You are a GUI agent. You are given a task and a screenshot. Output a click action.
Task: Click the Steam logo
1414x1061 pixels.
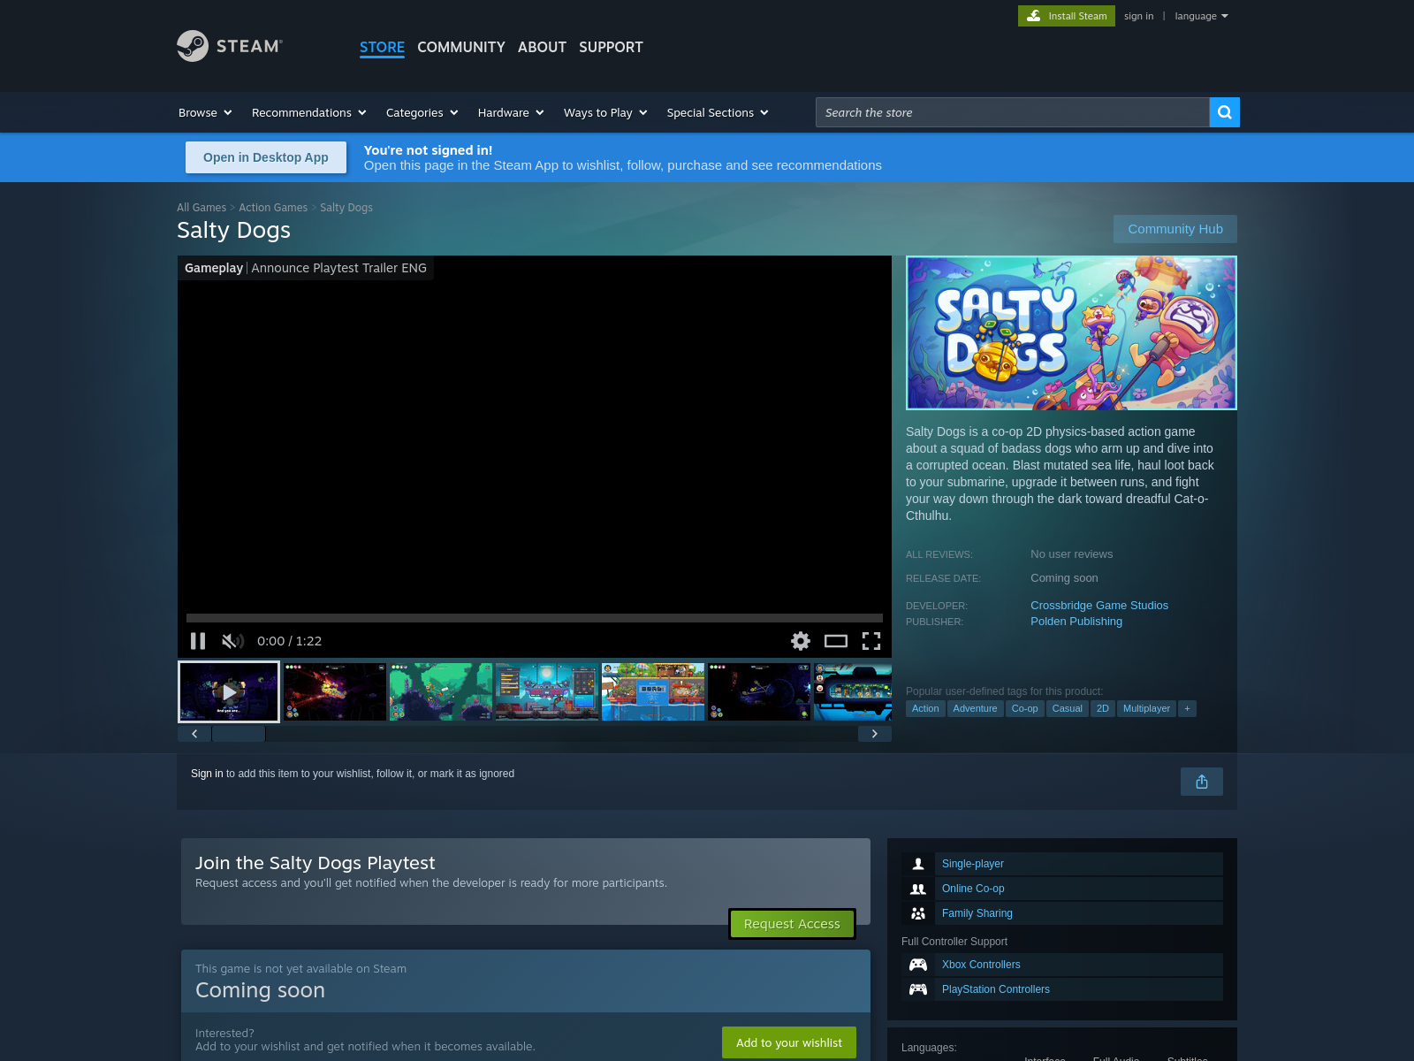pyautogui.click(x=230, y=46)
